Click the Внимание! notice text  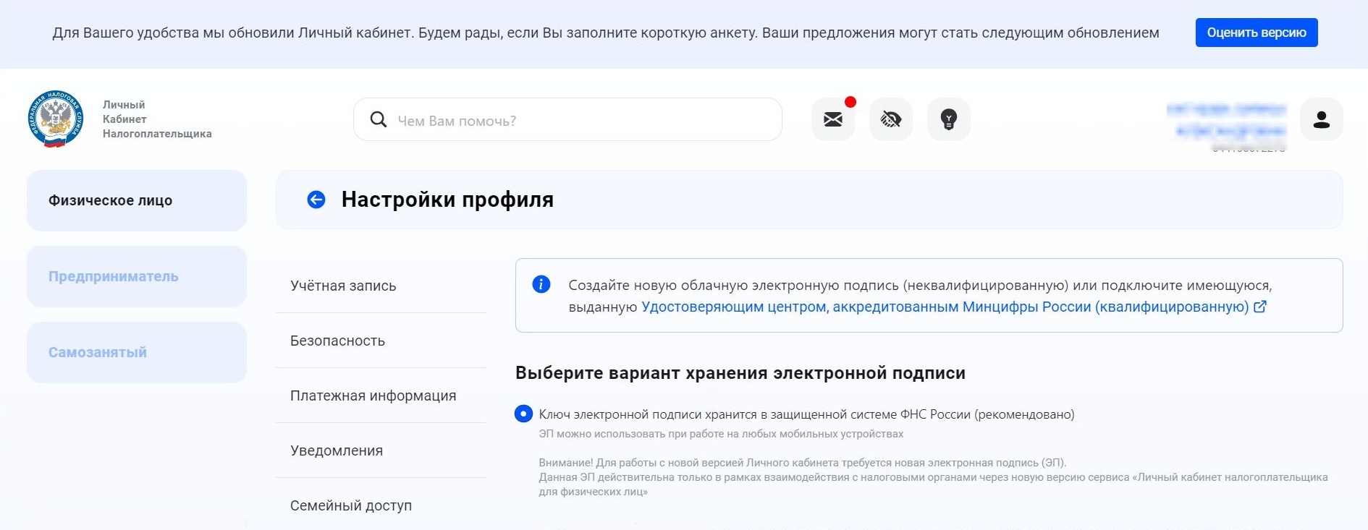[x=933, y=477]
